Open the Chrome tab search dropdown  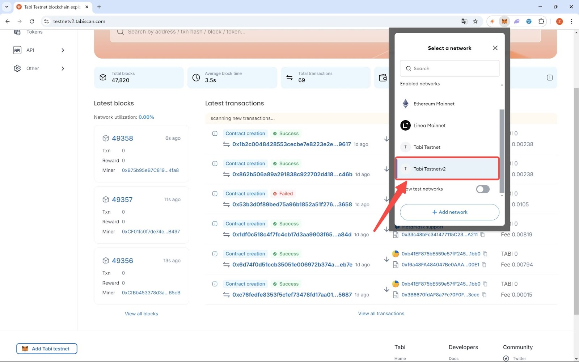pos(7,7)
